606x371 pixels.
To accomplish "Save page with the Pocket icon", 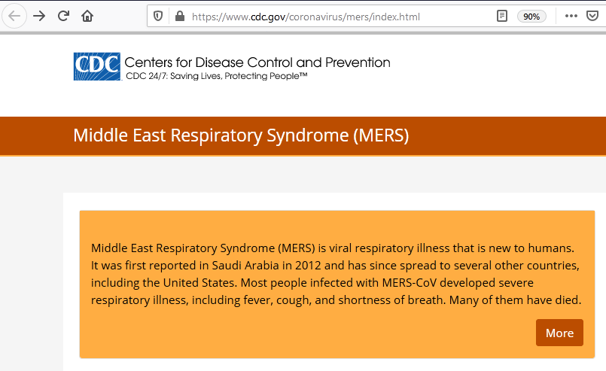I will coord(592,17).
